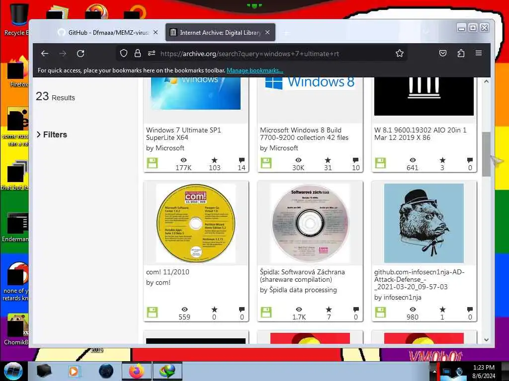The image size is (509, 381).
Task: Open the Windows Start orb
Action: [13, 371]
